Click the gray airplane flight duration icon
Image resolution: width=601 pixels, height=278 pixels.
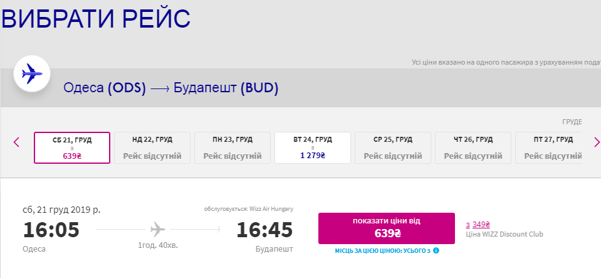[x=157, y=230]
